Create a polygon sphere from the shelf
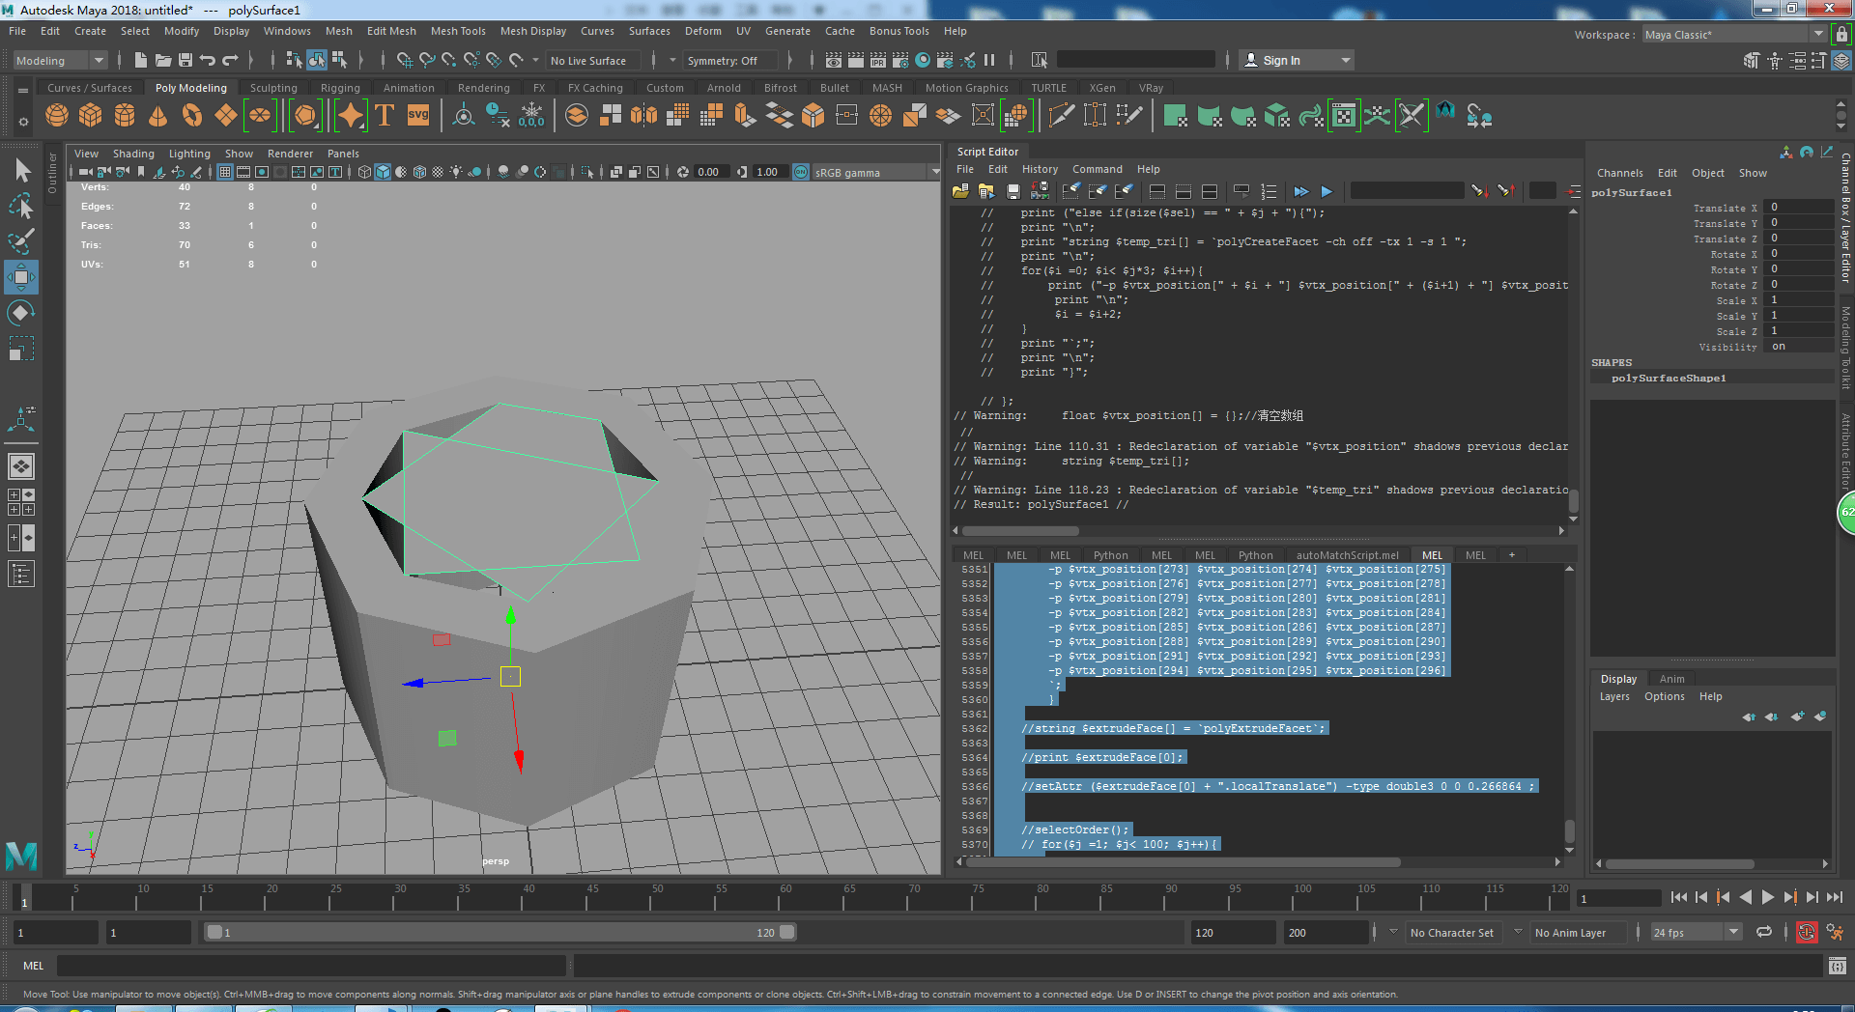The height and width of the screenshot is (1012, 1855). click(57, 117)
